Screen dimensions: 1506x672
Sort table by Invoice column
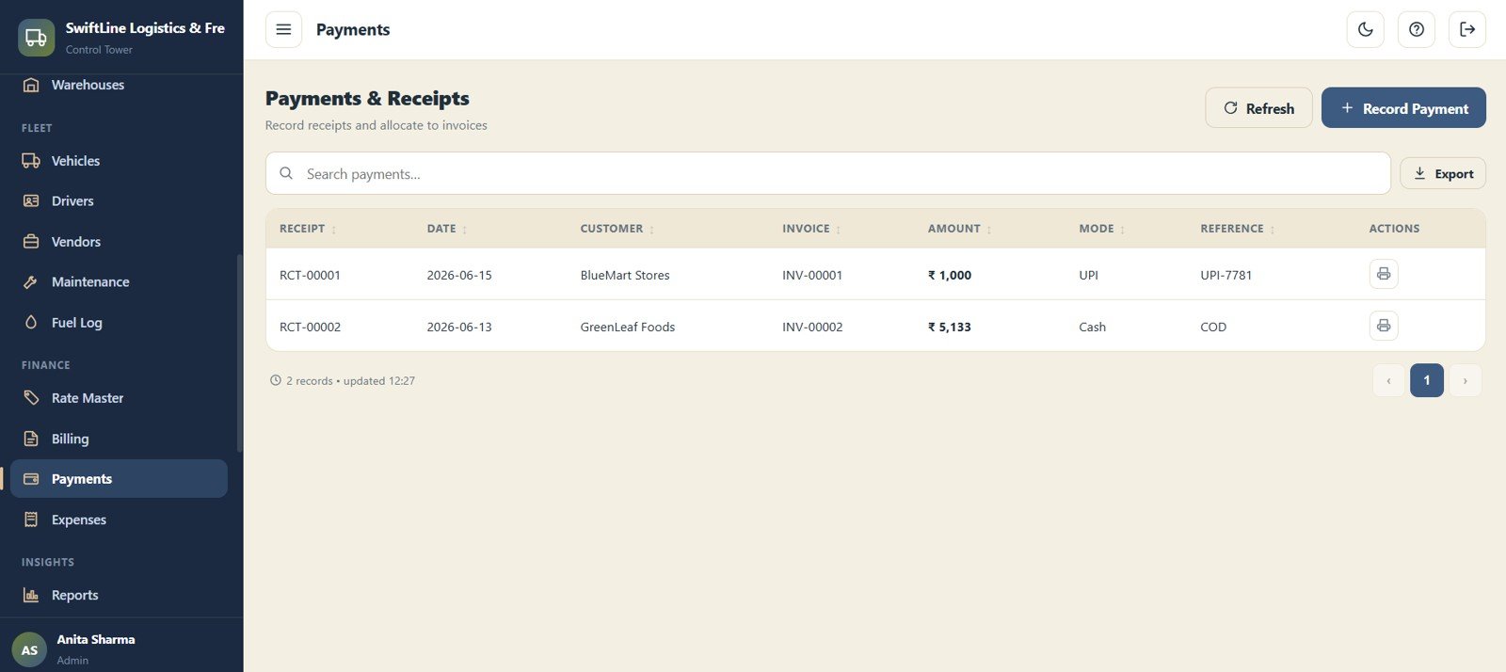811,229
